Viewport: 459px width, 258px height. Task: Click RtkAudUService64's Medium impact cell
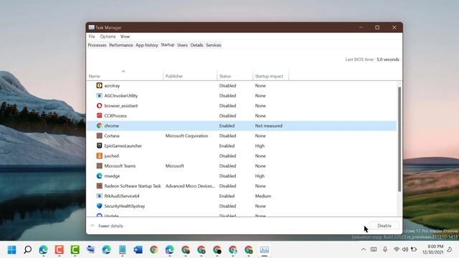[263, 196]
